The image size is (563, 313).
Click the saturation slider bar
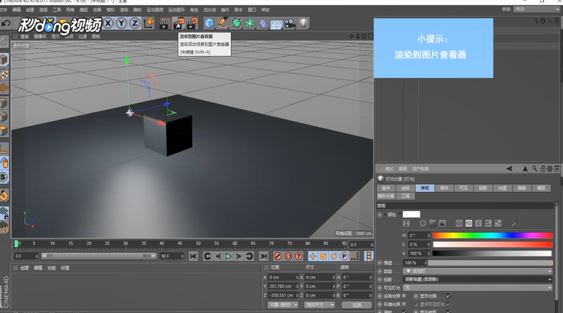(492, 244)
